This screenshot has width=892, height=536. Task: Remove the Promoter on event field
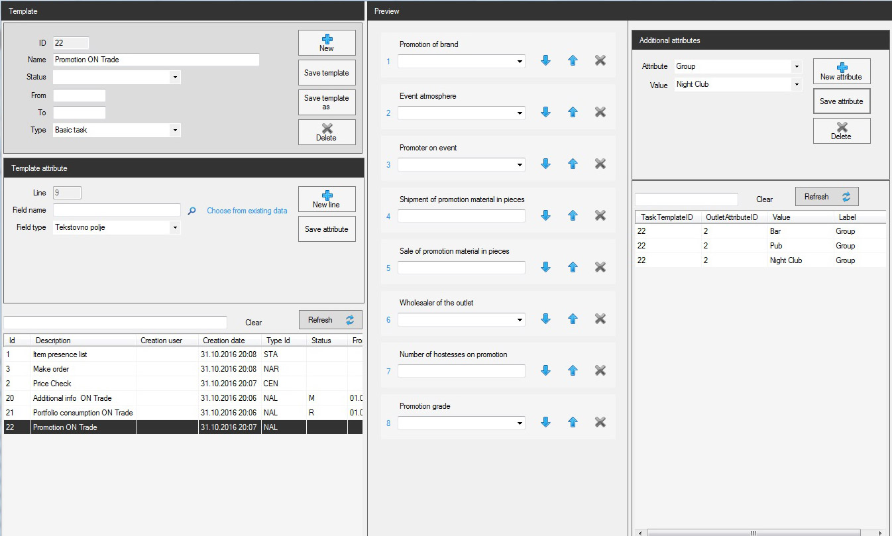[600, 164]
